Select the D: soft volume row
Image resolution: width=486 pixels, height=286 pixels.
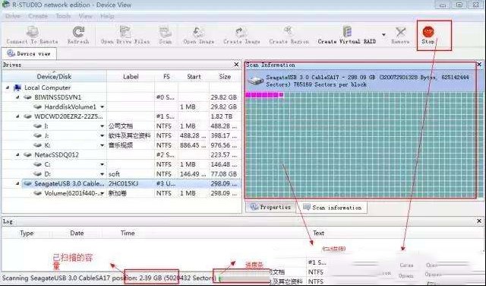121,174
